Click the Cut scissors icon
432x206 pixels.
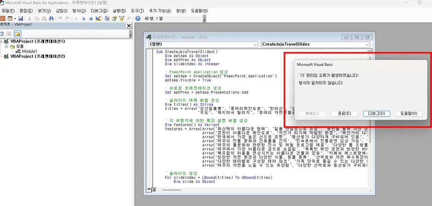[29, 18]
